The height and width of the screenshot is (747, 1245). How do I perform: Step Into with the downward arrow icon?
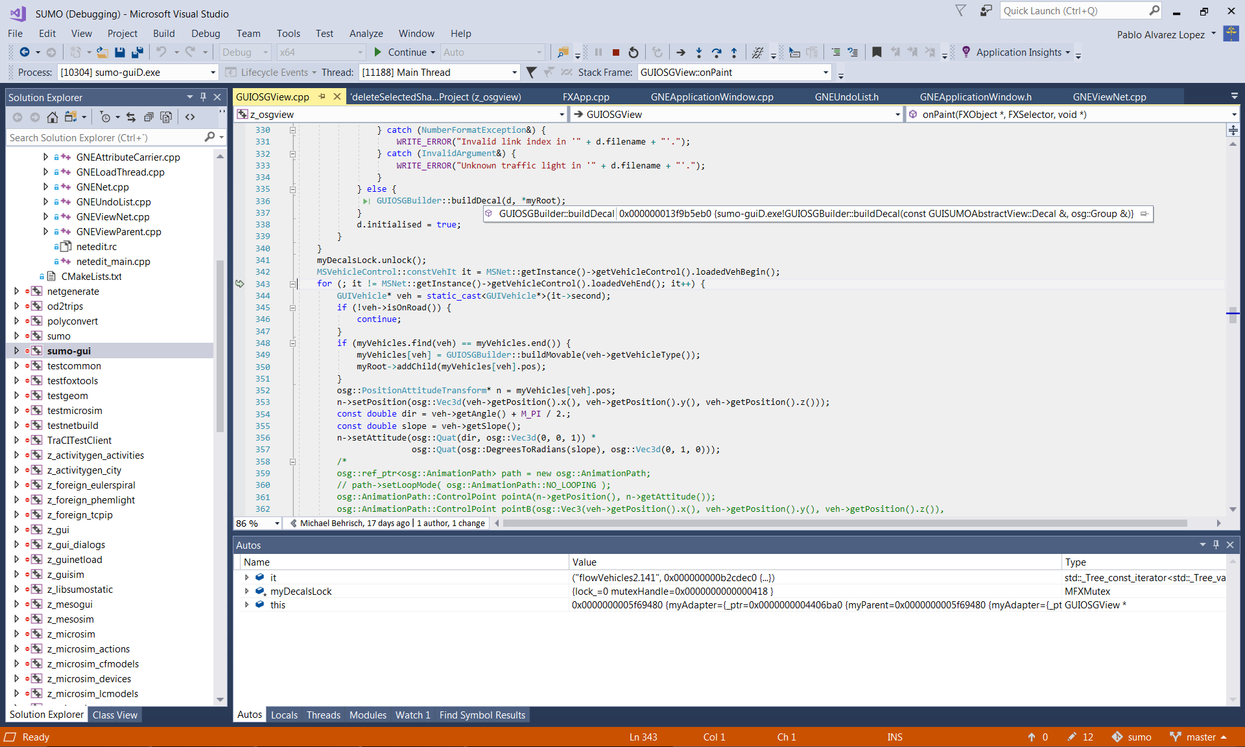[x=699, y=52]
